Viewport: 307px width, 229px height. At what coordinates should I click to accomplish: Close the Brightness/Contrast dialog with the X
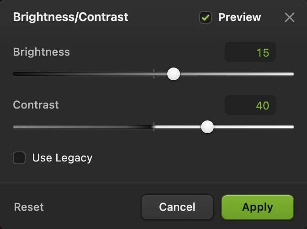click(x=290, y=17)
